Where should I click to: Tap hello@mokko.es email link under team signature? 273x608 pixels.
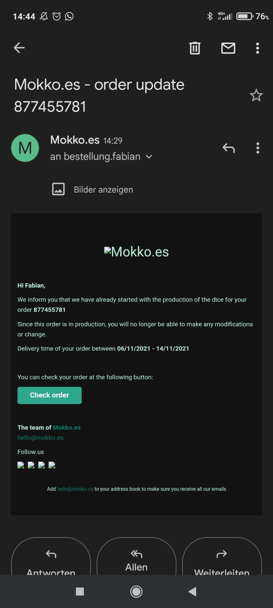pyautogui.click(x=40, y=438)
